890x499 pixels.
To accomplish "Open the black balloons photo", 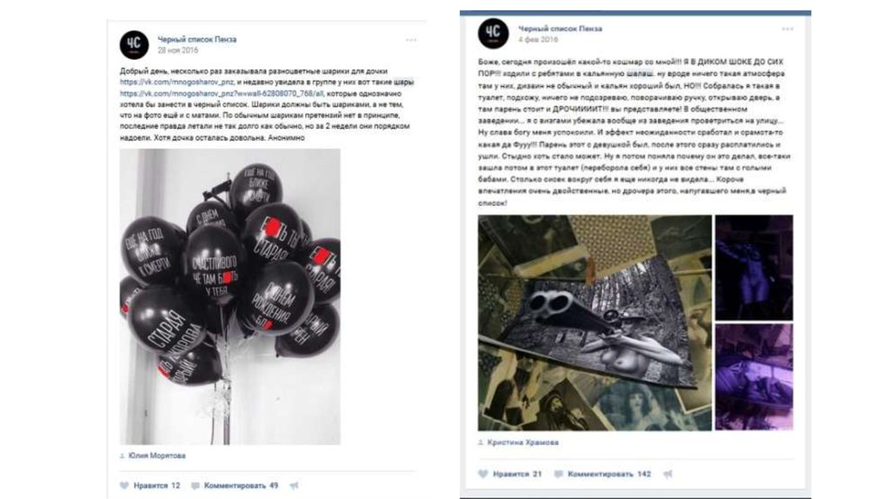I will click(x=229, y=296).
